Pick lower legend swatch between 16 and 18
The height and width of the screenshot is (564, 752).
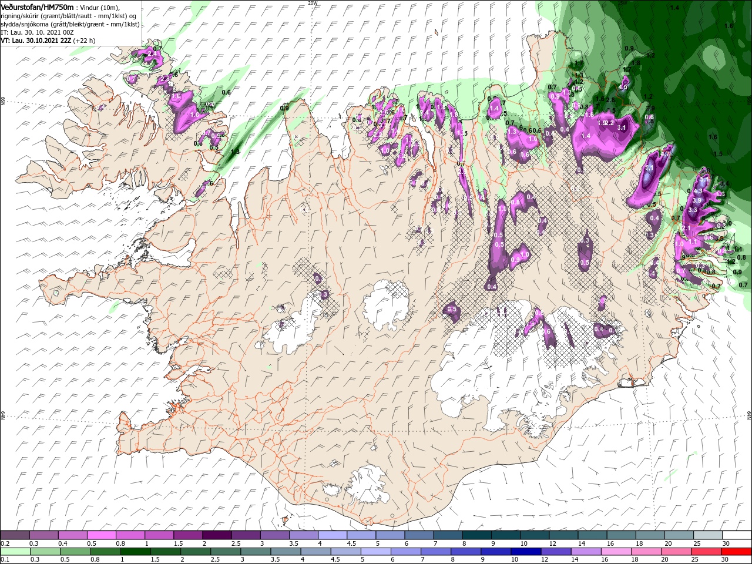(x=616, y=552)
